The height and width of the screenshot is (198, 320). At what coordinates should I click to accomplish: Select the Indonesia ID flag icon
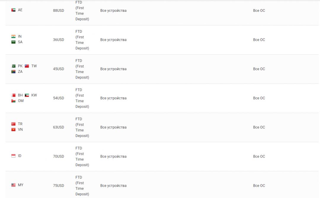click(13, 156)
